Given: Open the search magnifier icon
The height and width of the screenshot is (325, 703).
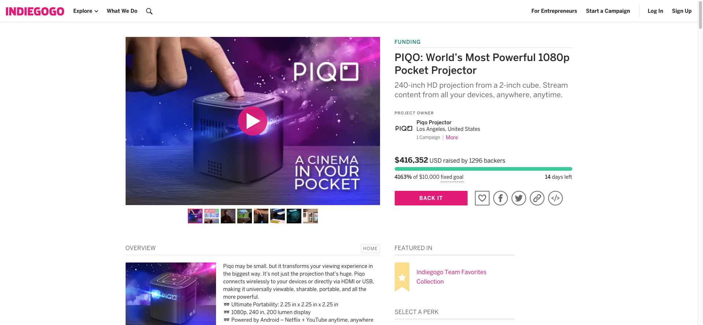Looking at the screenshot, I should pos(149,11).
